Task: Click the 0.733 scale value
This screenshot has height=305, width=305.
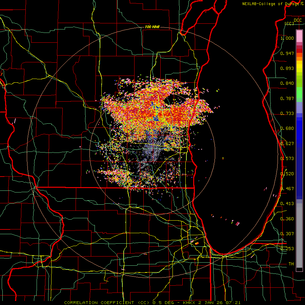Action: [x=287, y=114]
